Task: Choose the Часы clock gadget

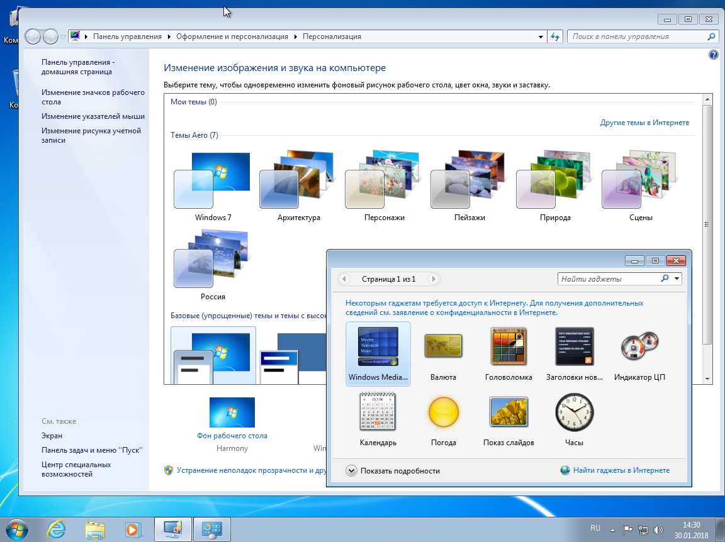Action: point(574,419)
